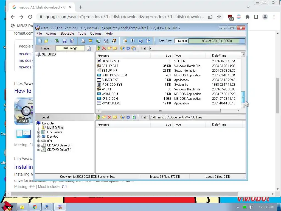Open the File menu in UltraISO
The image size is (281, 211).
click(x=39, y=34)
